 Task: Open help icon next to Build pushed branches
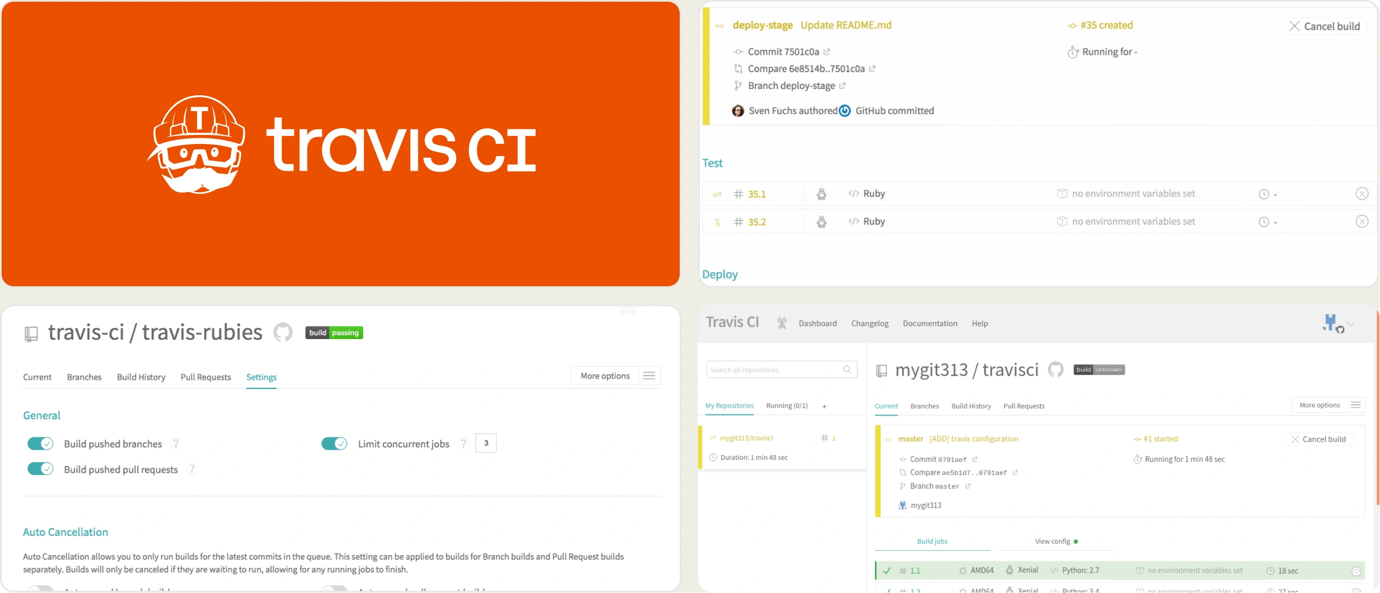pos(176,444)
